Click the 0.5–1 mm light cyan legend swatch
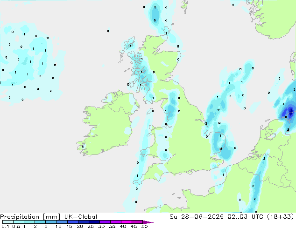 click(19, 222)
